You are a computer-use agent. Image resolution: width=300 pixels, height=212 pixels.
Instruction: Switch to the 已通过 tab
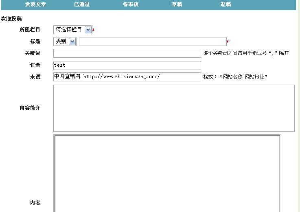coord(81,4)
